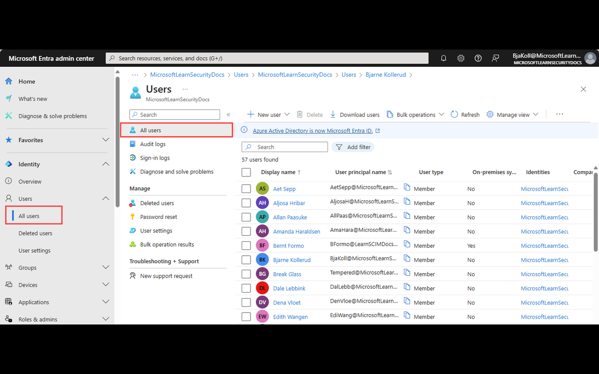599x374 pixels.
Task: Sort by User principal name arrows
Action: (390, 173)
